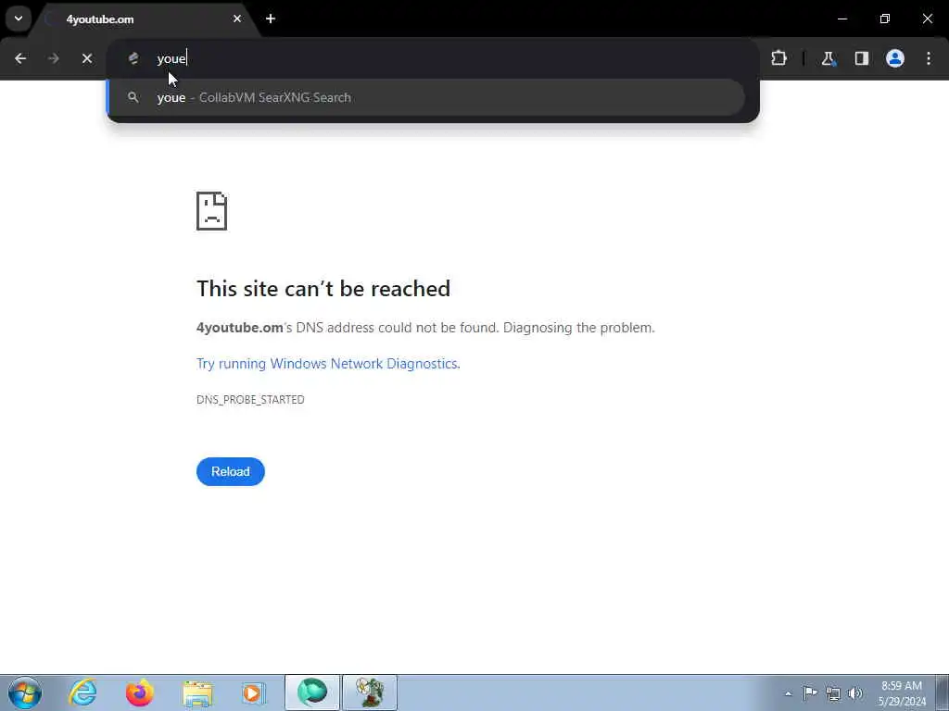Open the profile avatar menu
This screenshot has height=711, width=949.
tap(895, 58)
